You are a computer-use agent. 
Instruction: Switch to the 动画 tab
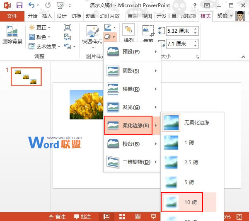[91, 16]
